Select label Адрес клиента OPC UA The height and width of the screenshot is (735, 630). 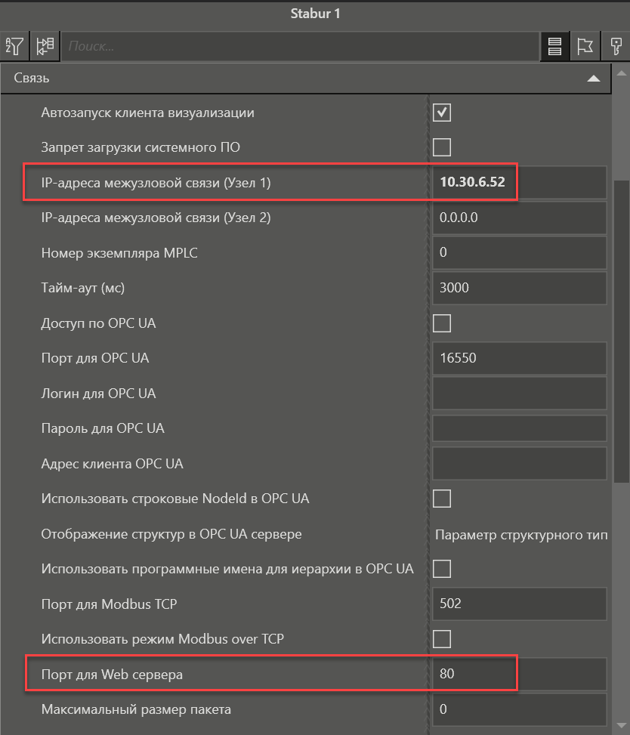point(112,464)
